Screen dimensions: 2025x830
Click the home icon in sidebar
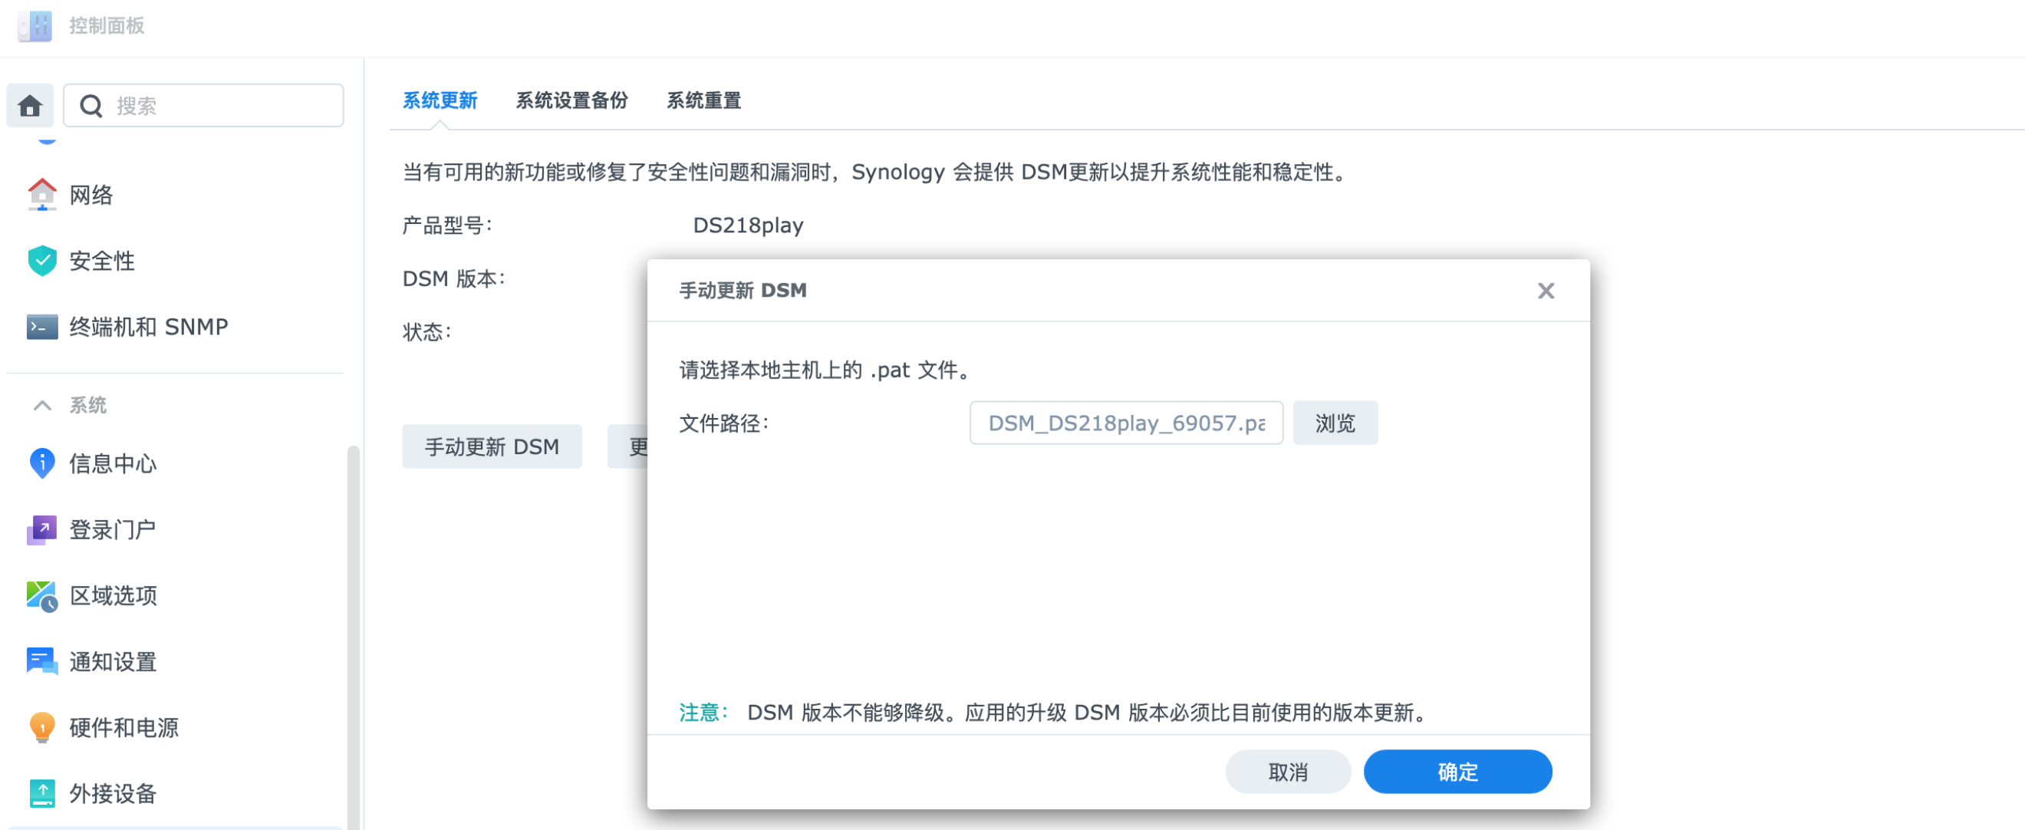coord(30,105)
